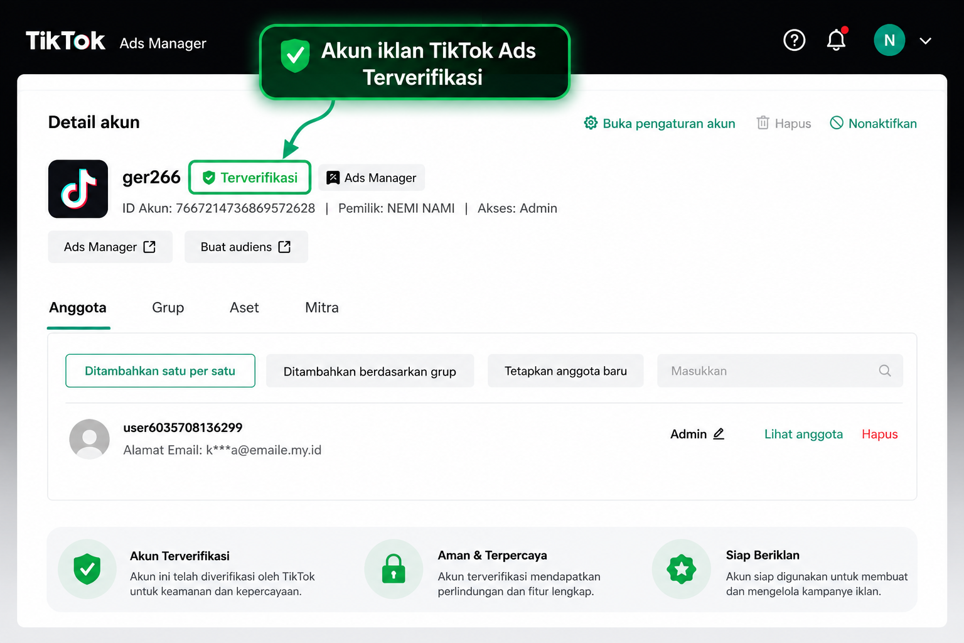The width and height of the screenshot is (964, 643).
Task: Focus the Masukkan search field
Action: coord(780,371)
